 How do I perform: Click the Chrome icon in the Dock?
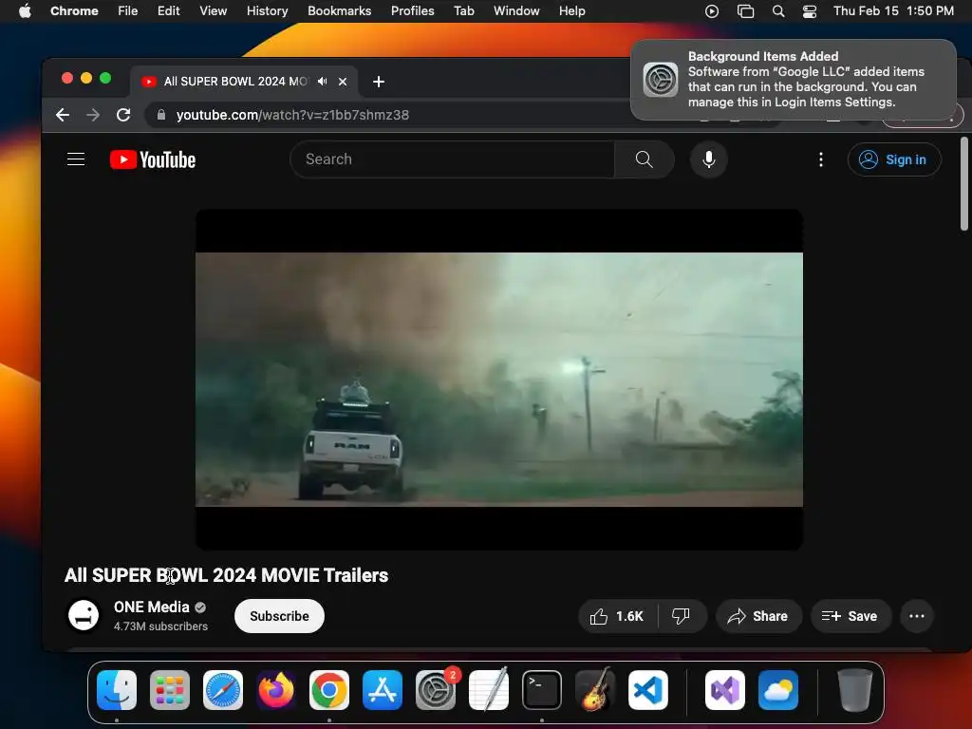tap(329, 690)
